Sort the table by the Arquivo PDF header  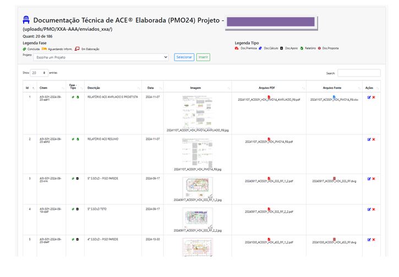(269, 88)
